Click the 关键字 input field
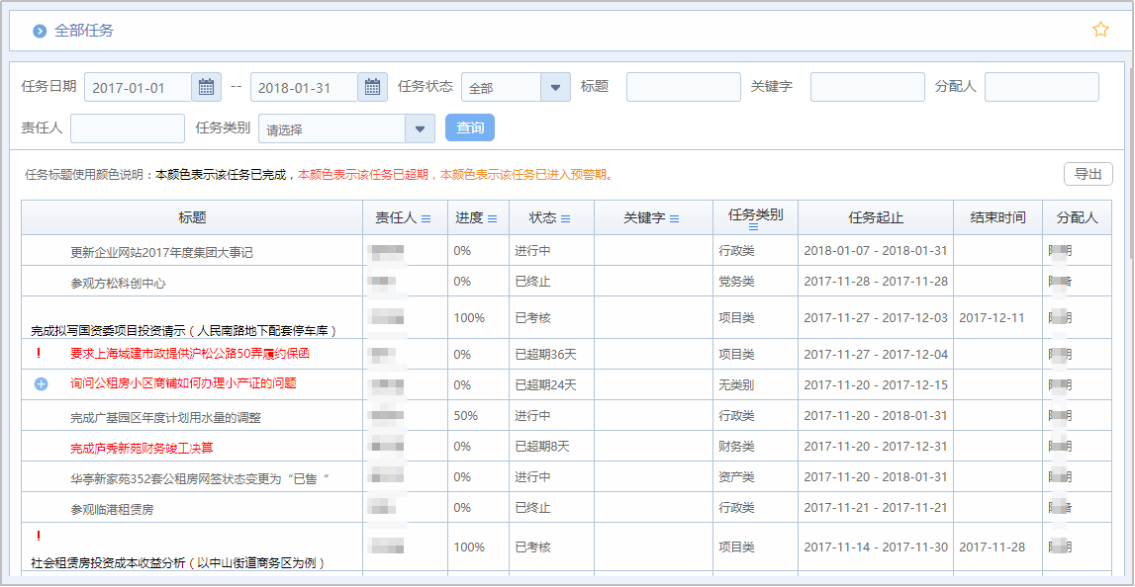This screenshot has height=587, width=1135. tap(867, 87)
